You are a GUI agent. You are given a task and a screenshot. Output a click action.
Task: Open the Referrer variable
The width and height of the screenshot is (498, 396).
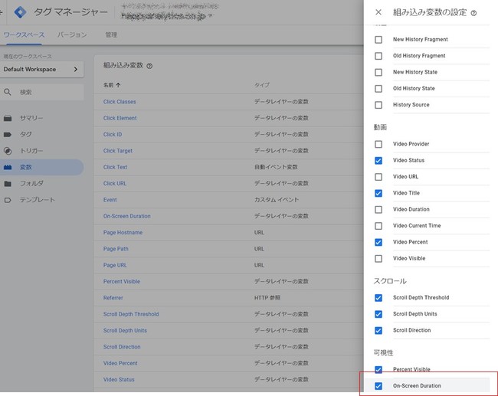point(113,298)
